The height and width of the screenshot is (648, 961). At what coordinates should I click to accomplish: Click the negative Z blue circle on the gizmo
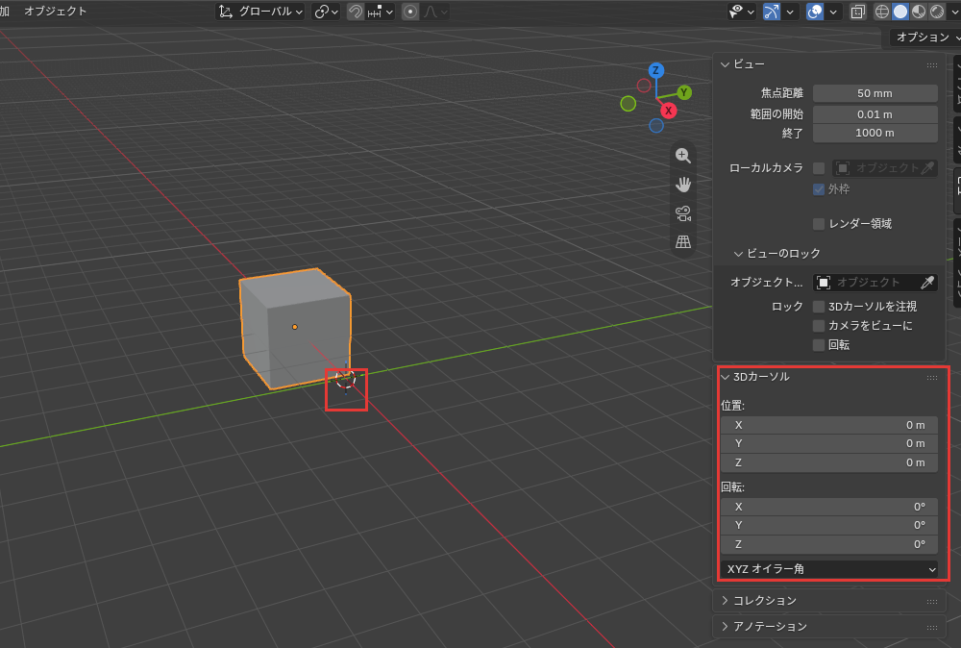[x=656, y=126]
